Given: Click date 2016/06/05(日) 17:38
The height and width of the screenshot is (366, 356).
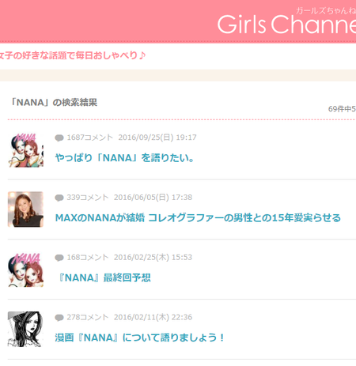Looking at the screenshot, I should [x=153, y=198].
